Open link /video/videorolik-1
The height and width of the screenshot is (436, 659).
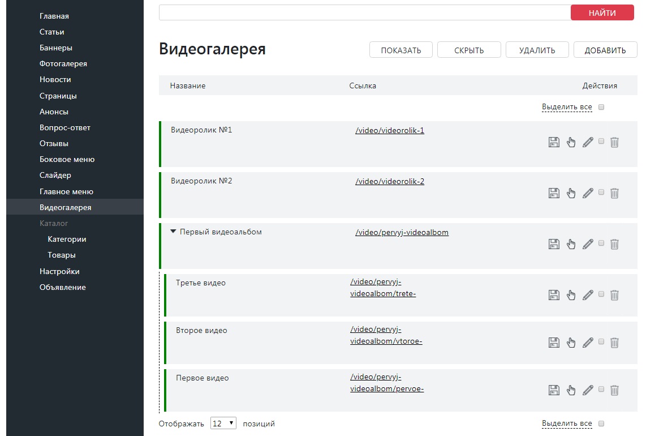coord(390,130)
